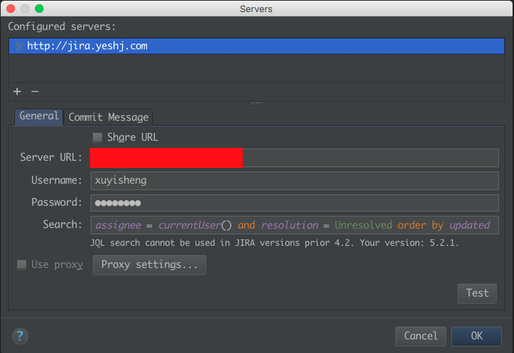This screenshot has height=353, width=514.
Task: Edit the Search JQL query field
Action: (294, 225)
